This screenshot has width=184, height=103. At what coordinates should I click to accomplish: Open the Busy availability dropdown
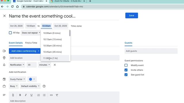[14, 86]
